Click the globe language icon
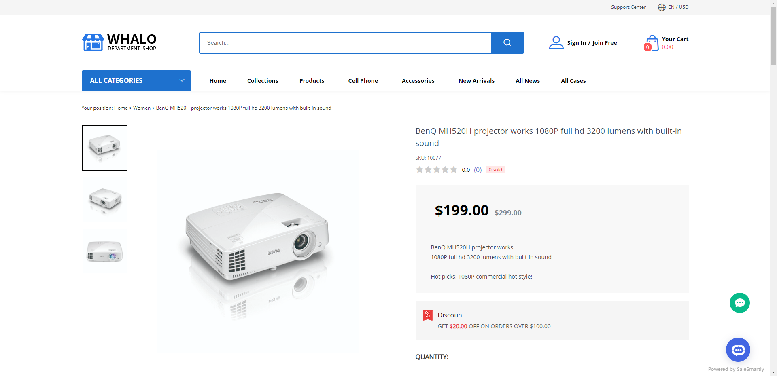 click(x=662, y=7)
